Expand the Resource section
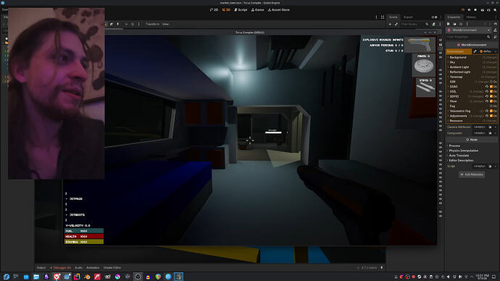500x281 pixels. click(456, 121)
